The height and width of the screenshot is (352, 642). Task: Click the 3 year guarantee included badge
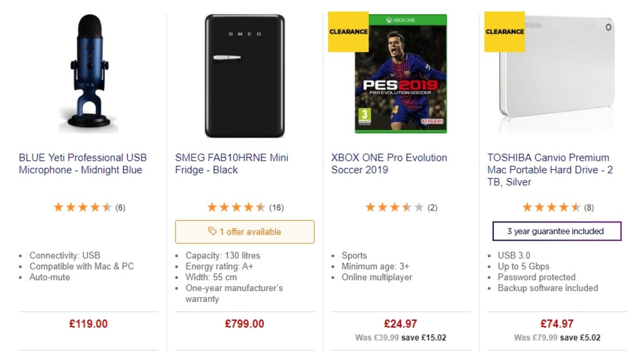pyautogui.click(x=556, y=231)
